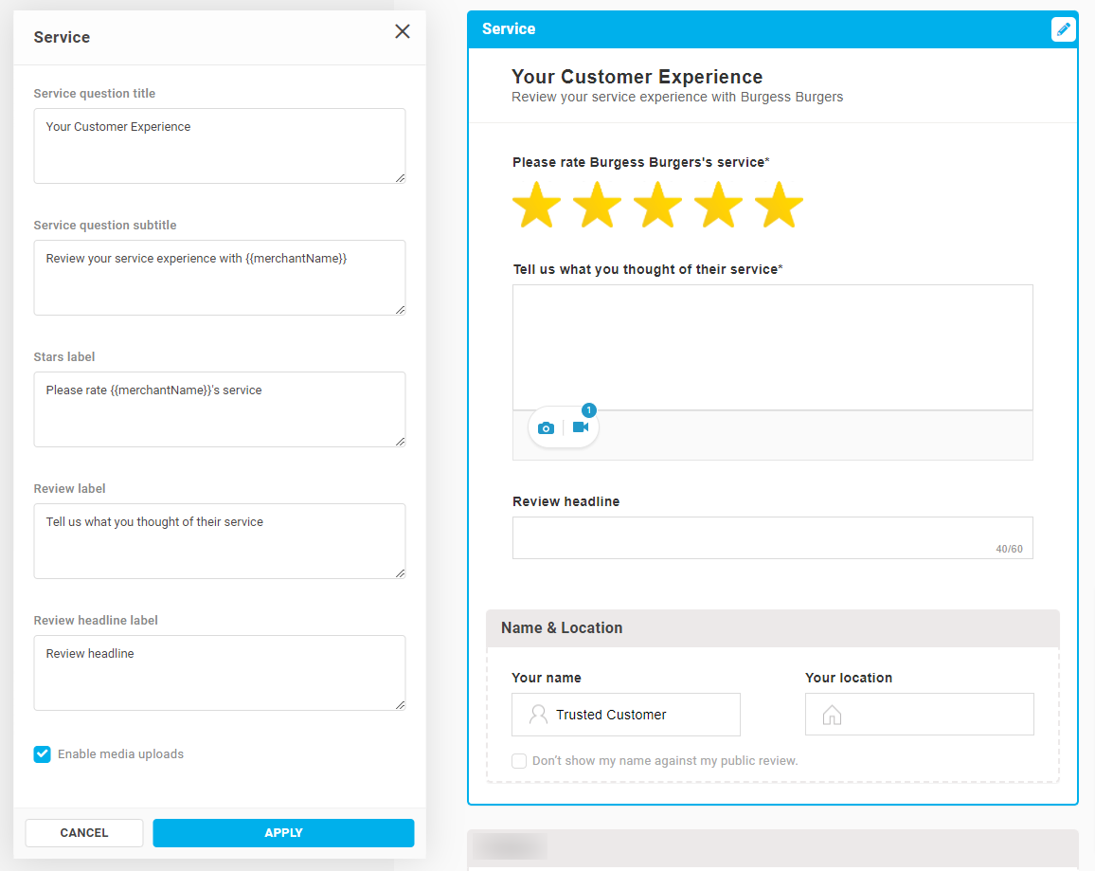Close the Service settings panel
The height and width of the screenshot is (871, 1095).
[x=402, y=31]
